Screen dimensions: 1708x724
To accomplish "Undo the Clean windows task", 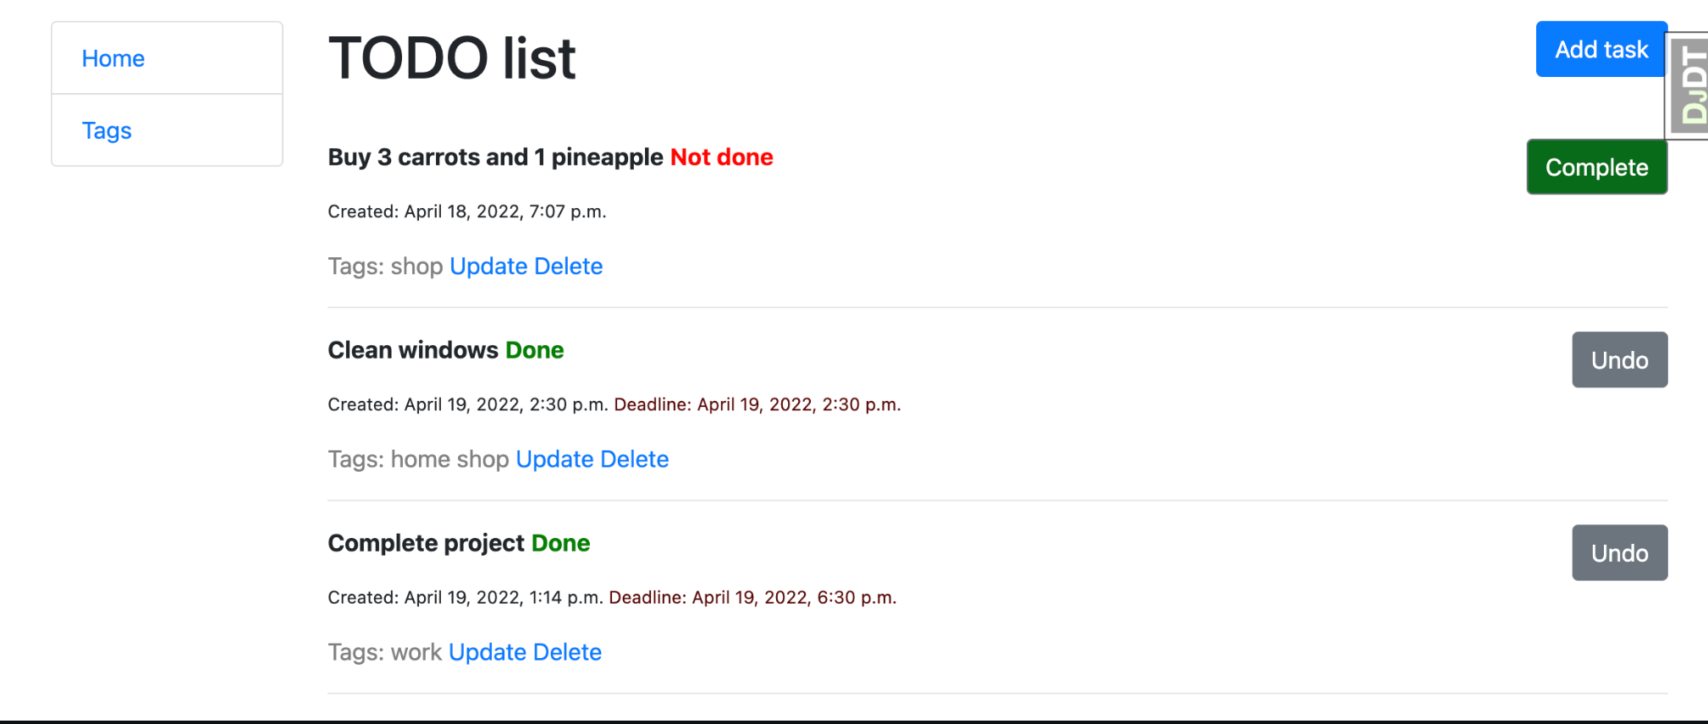I will [x=1619, y=359].
